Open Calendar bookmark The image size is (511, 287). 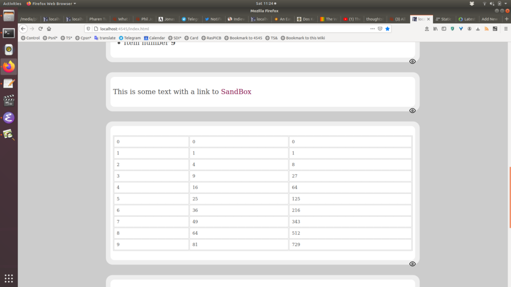click(x=155, y=38)
